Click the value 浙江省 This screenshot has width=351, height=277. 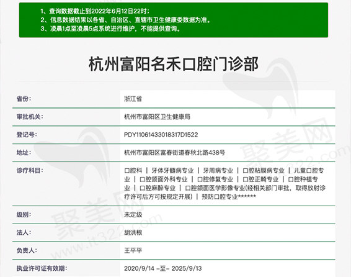pos(133,99)
